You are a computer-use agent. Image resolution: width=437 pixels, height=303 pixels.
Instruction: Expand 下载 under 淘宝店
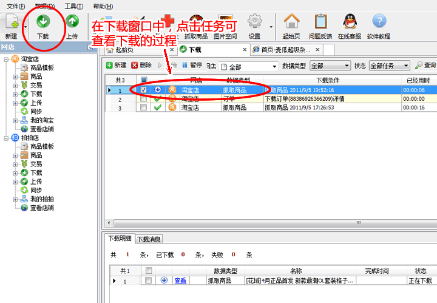(x=15, y=94)
